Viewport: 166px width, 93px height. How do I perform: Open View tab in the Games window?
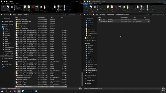[17, 4]
